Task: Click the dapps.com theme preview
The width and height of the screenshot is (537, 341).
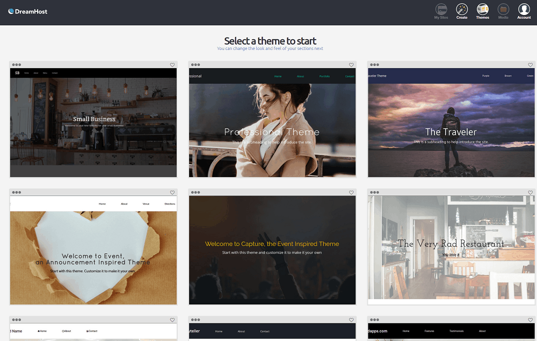Action: pyautogui.click(x=451, y=332)
